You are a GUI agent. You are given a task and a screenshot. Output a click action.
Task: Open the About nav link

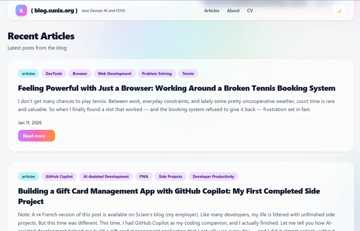233,10
